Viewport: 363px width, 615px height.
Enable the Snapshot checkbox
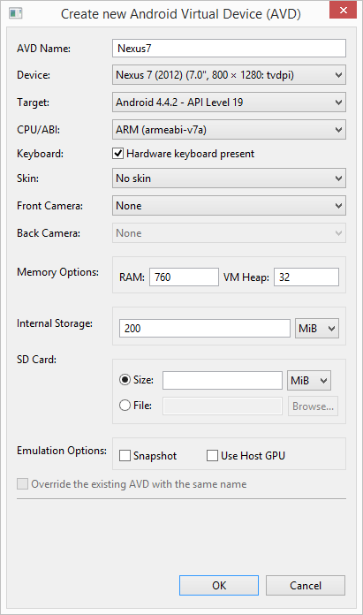coord(125,456)
